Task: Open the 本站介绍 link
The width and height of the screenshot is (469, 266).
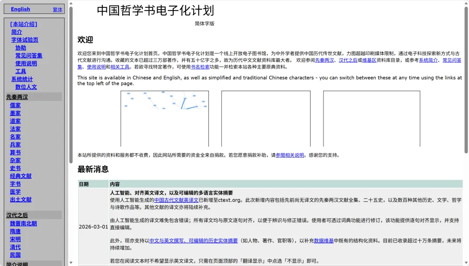Action: point(23,24)
